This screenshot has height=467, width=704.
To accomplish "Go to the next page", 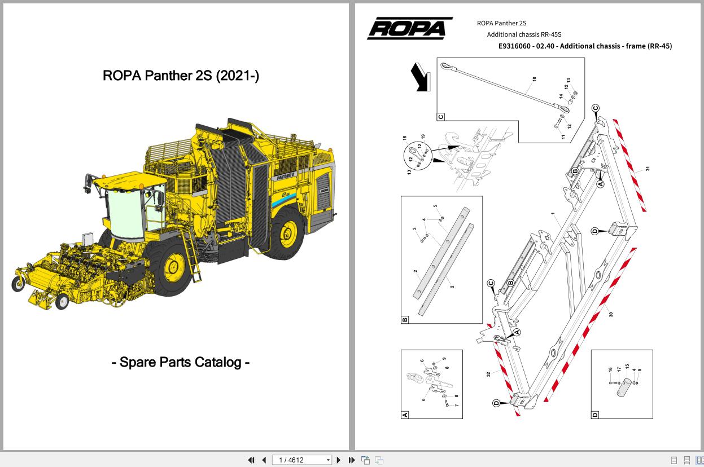I will coord(339,460).
